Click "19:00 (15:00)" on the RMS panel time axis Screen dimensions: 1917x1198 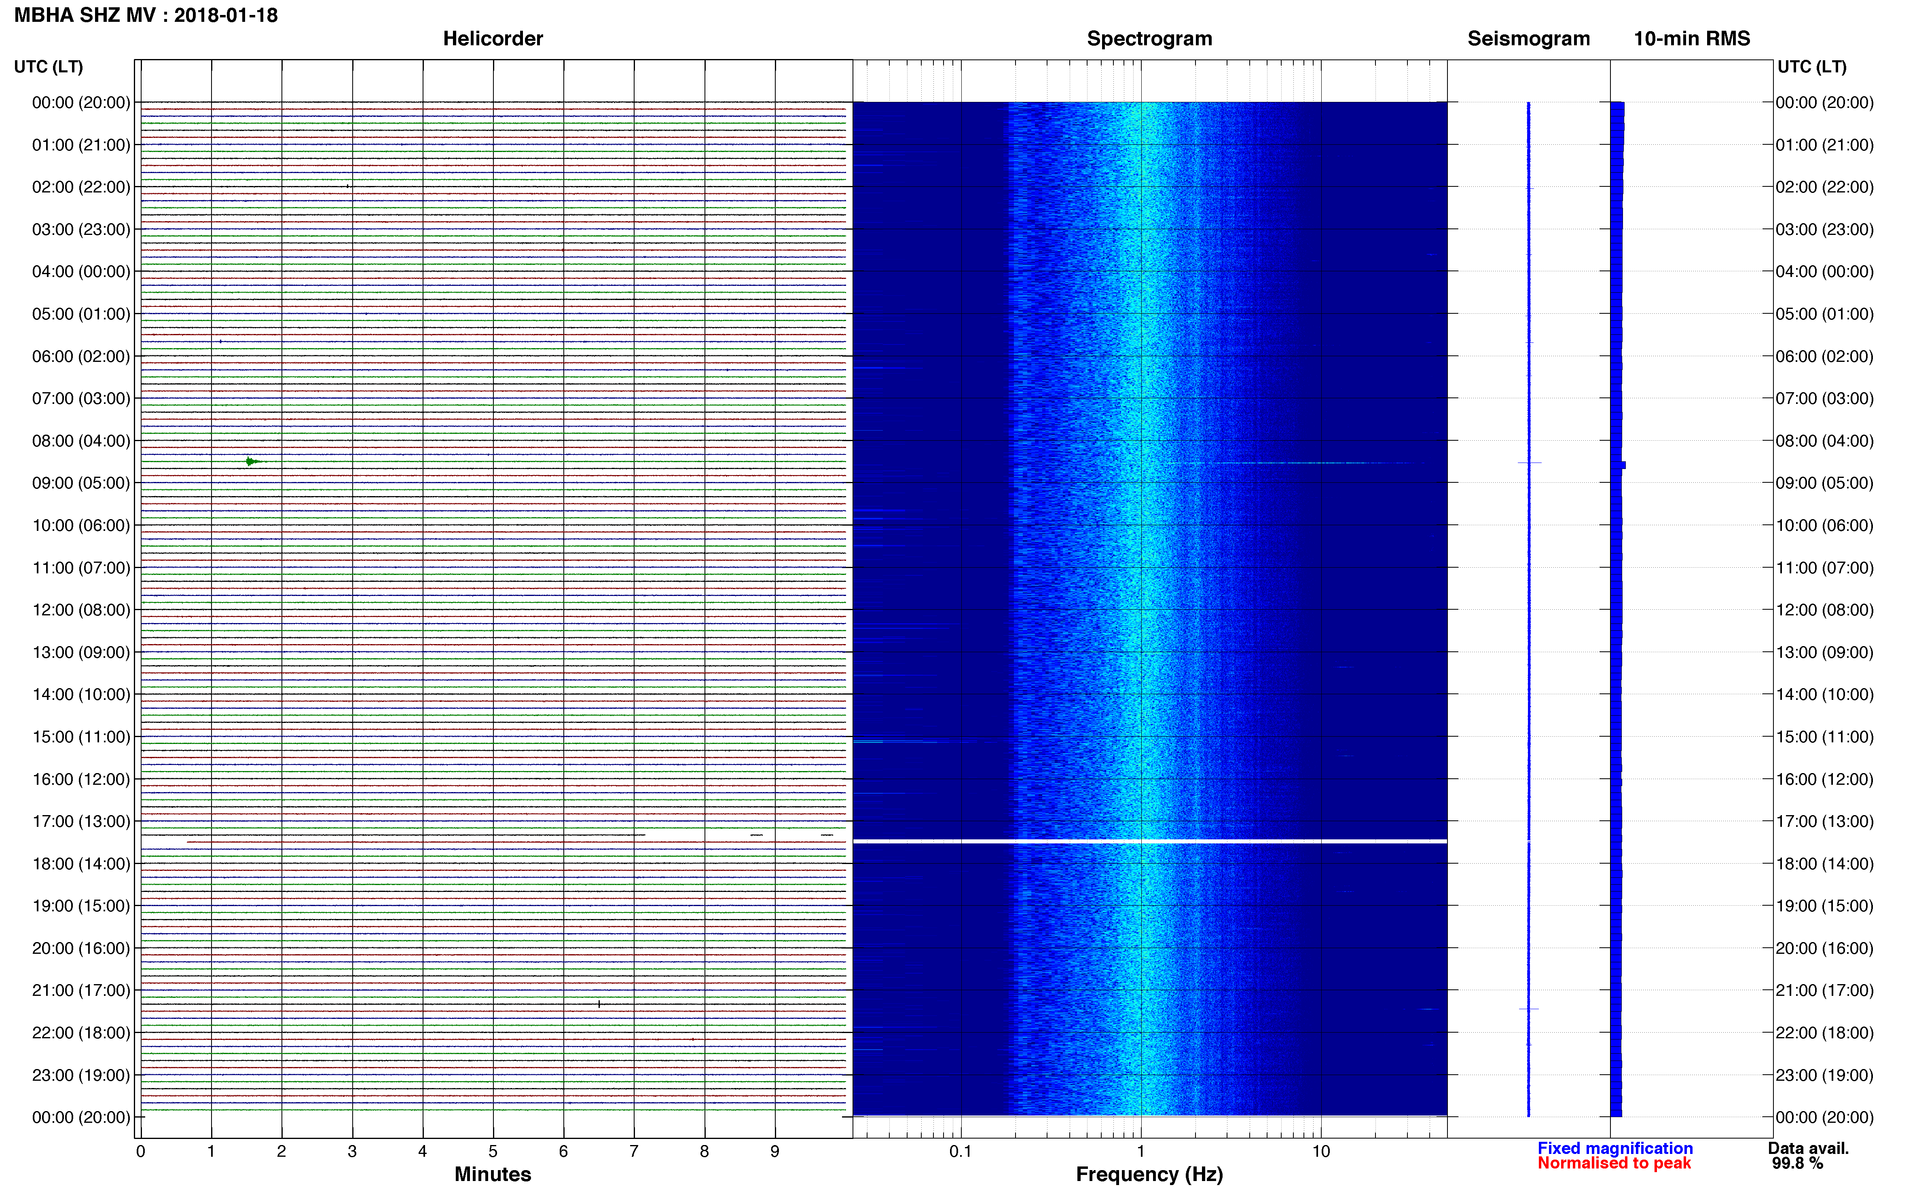click(1824, 906)
